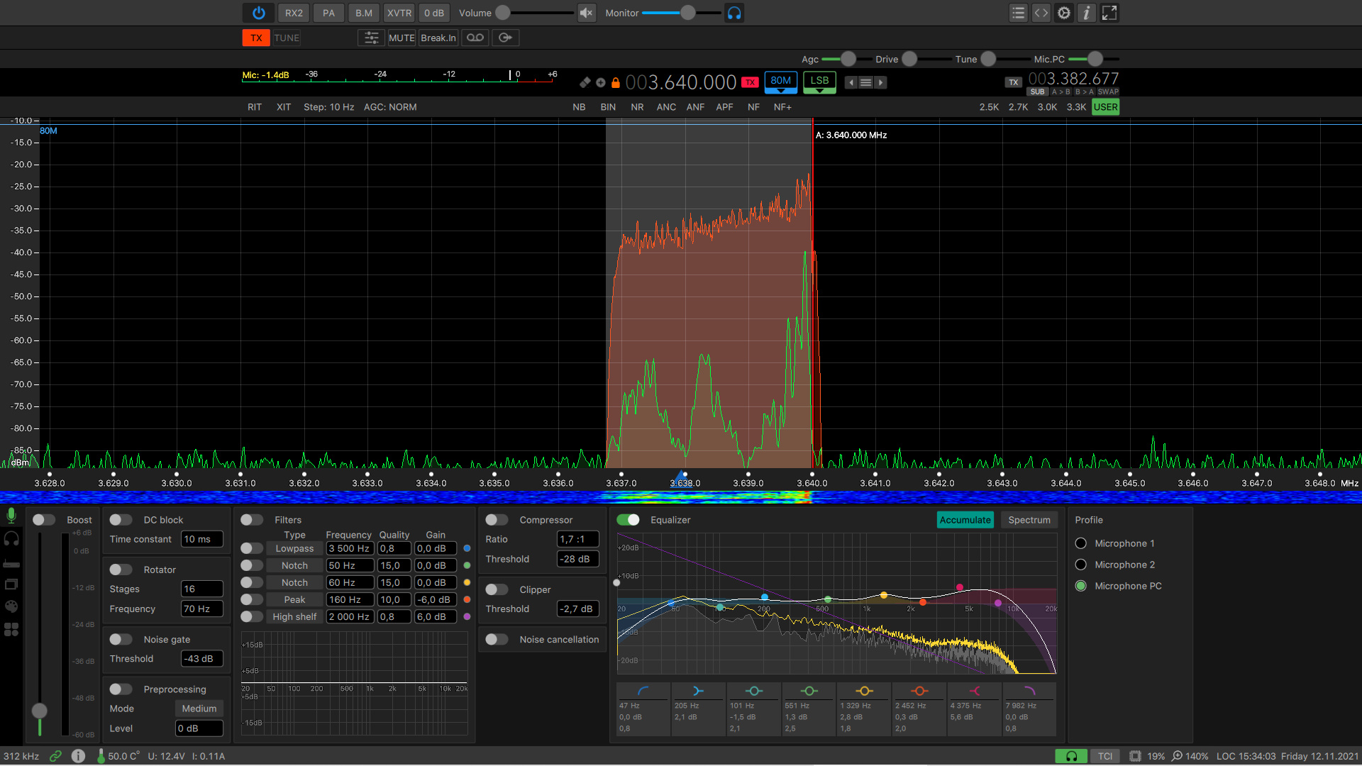Open the settings gear icon
This screenshot has height=766, width=1362.
point(1063,13)
